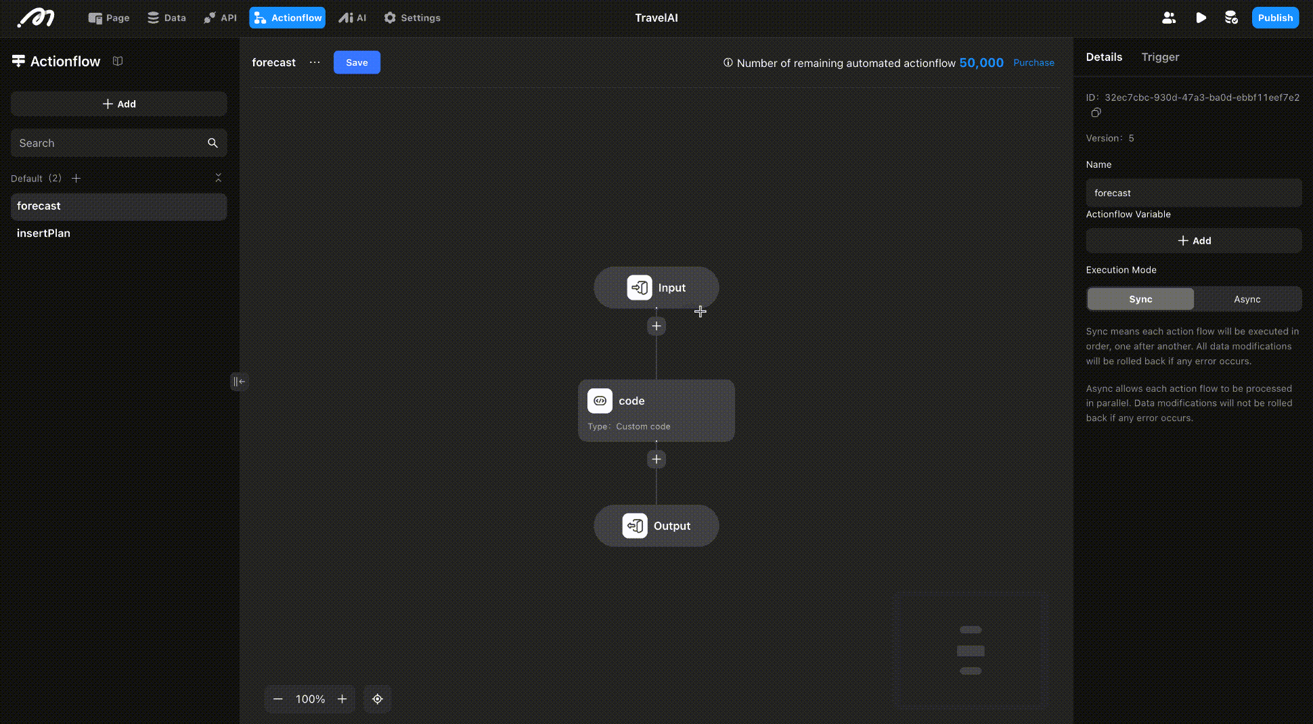
Task: Open the forecast more options menu
Action: [315, 62]
